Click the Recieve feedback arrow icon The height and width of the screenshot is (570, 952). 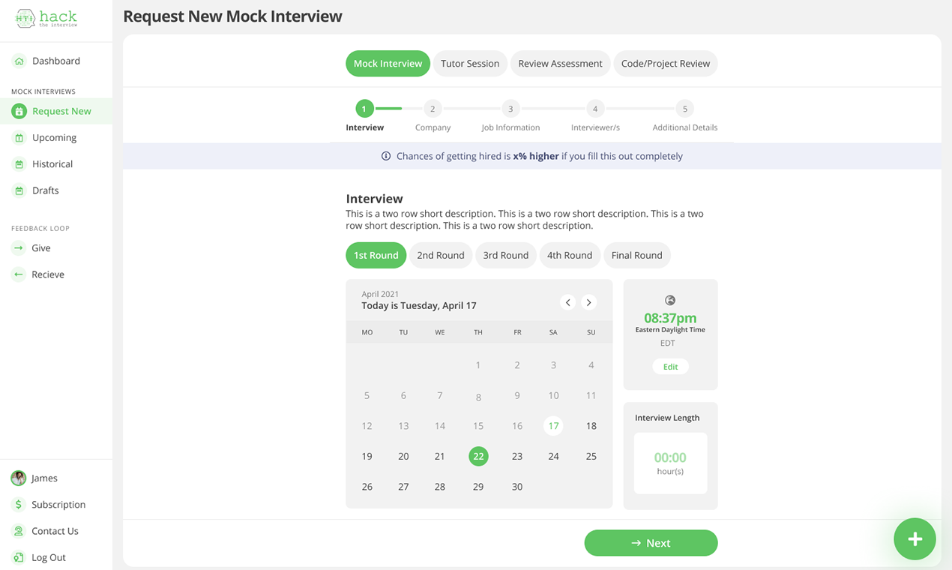tap(17, 274)
